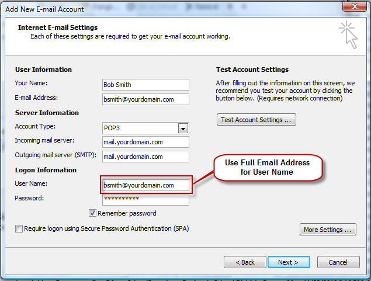
Task: Toggle Require logon using Secure Password Authentication
Action: [x=19, y=229]
